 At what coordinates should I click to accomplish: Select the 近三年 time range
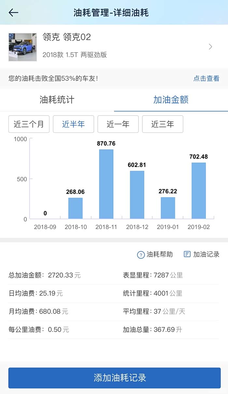163,124
